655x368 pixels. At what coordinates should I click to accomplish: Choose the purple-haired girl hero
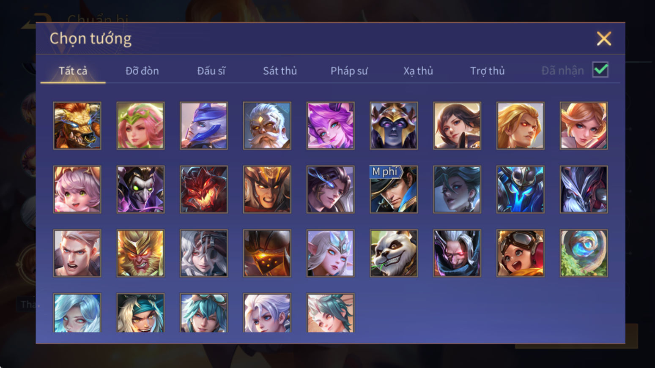(x=330, y=125)
